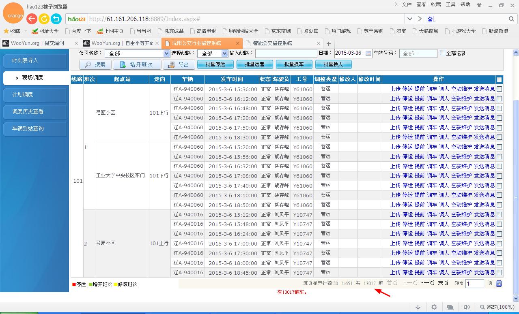519x314 pixels.
Task: Click the address bar forward arrow
Action: click(x=420, y=19)
